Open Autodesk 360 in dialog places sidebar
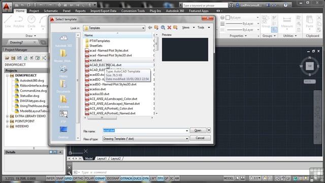The image size is (325, 183). pyautogui.click(x=63, y=41)
